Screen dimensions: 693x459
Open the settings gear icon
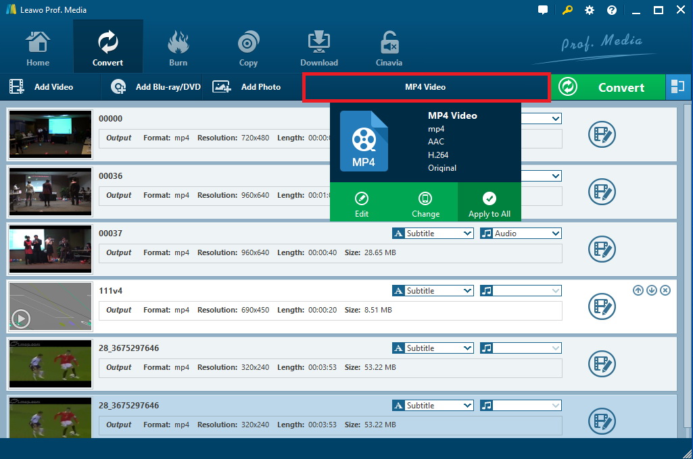tap(588, 9)
